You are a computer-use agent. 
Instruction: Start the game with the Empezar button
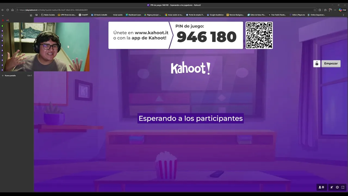pyautogui.click(x=331, y=63)
